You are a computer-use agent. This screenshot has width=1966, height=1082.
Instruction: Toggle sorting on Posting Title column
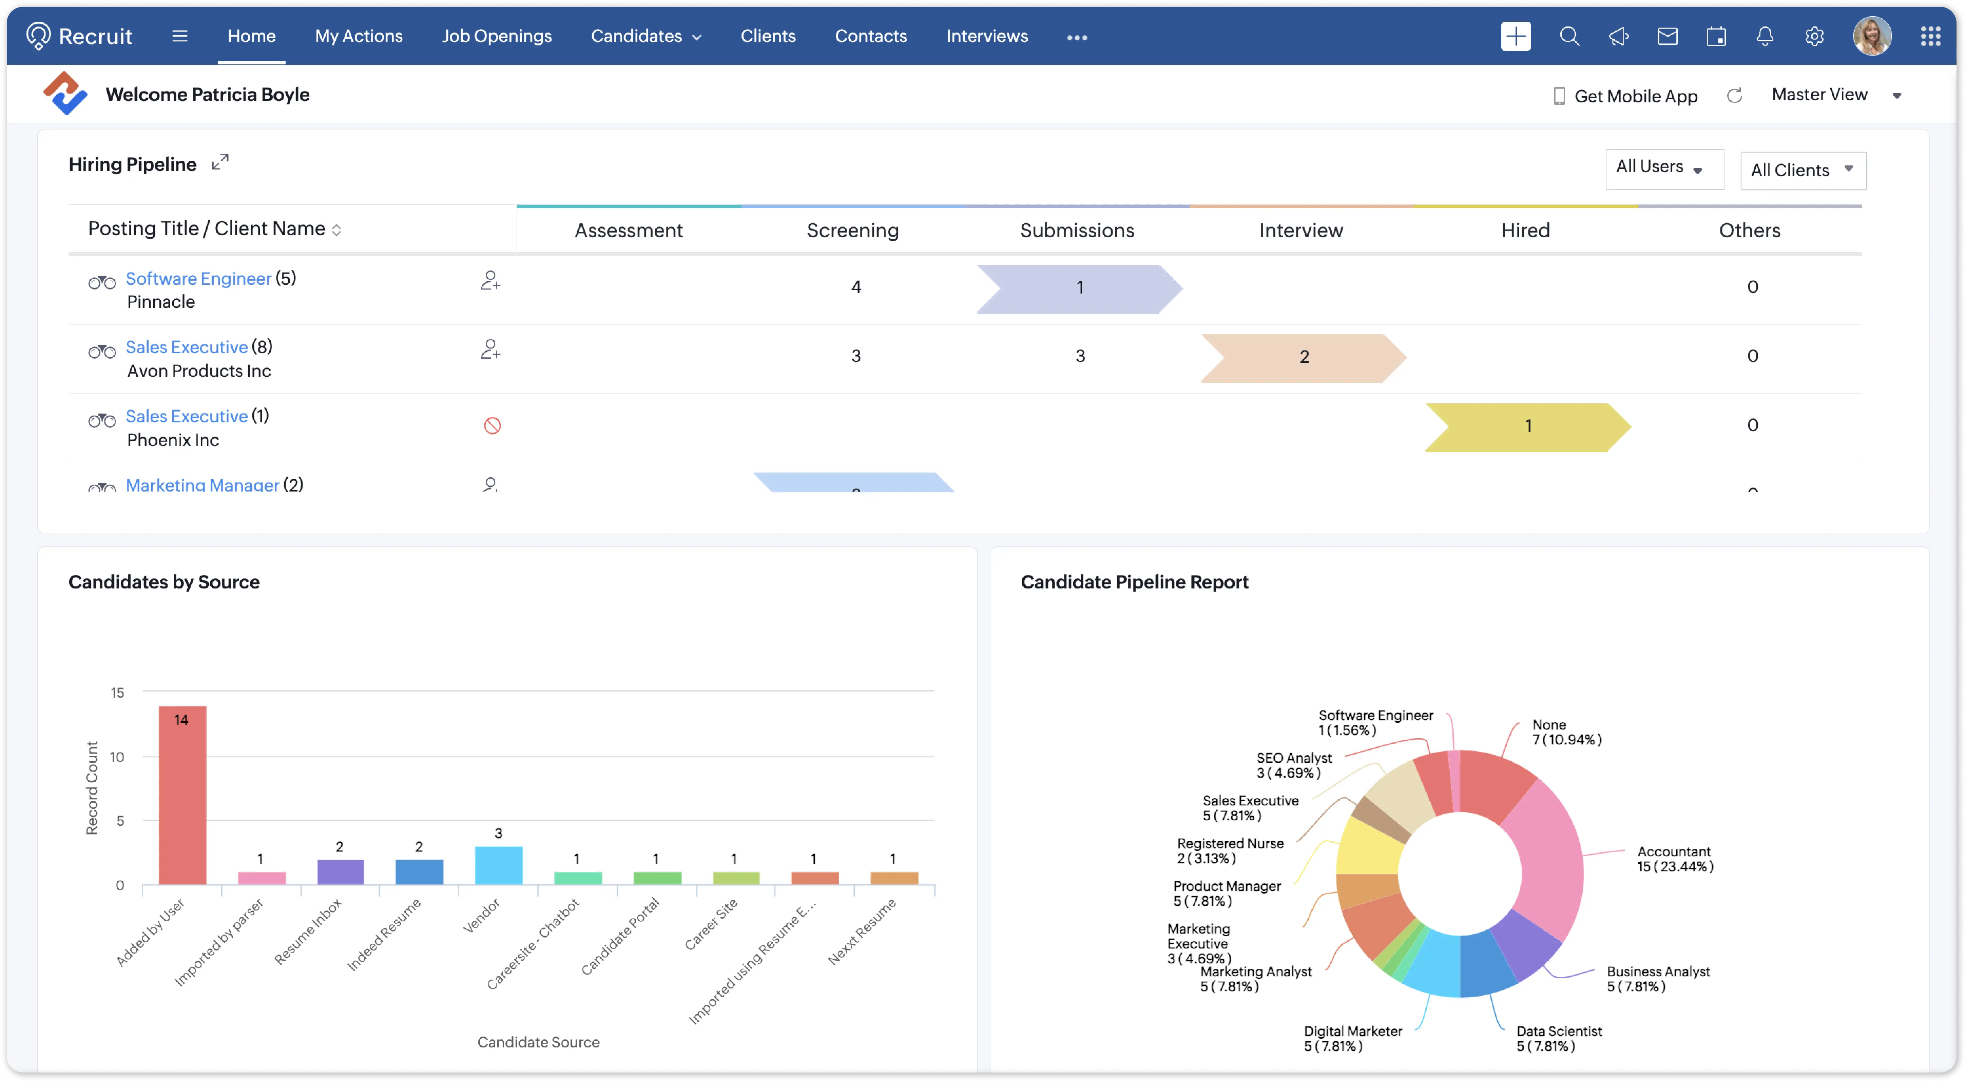337,229
